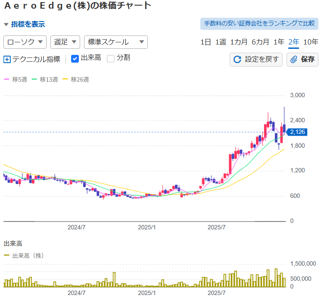Viewport: 321px width, 298px height.
Task: Click the 2,126 current price label
Action: coord(298,132)
